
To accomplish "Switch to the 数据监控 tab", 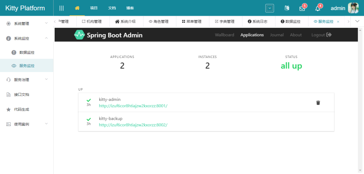I will click(292, 21).
